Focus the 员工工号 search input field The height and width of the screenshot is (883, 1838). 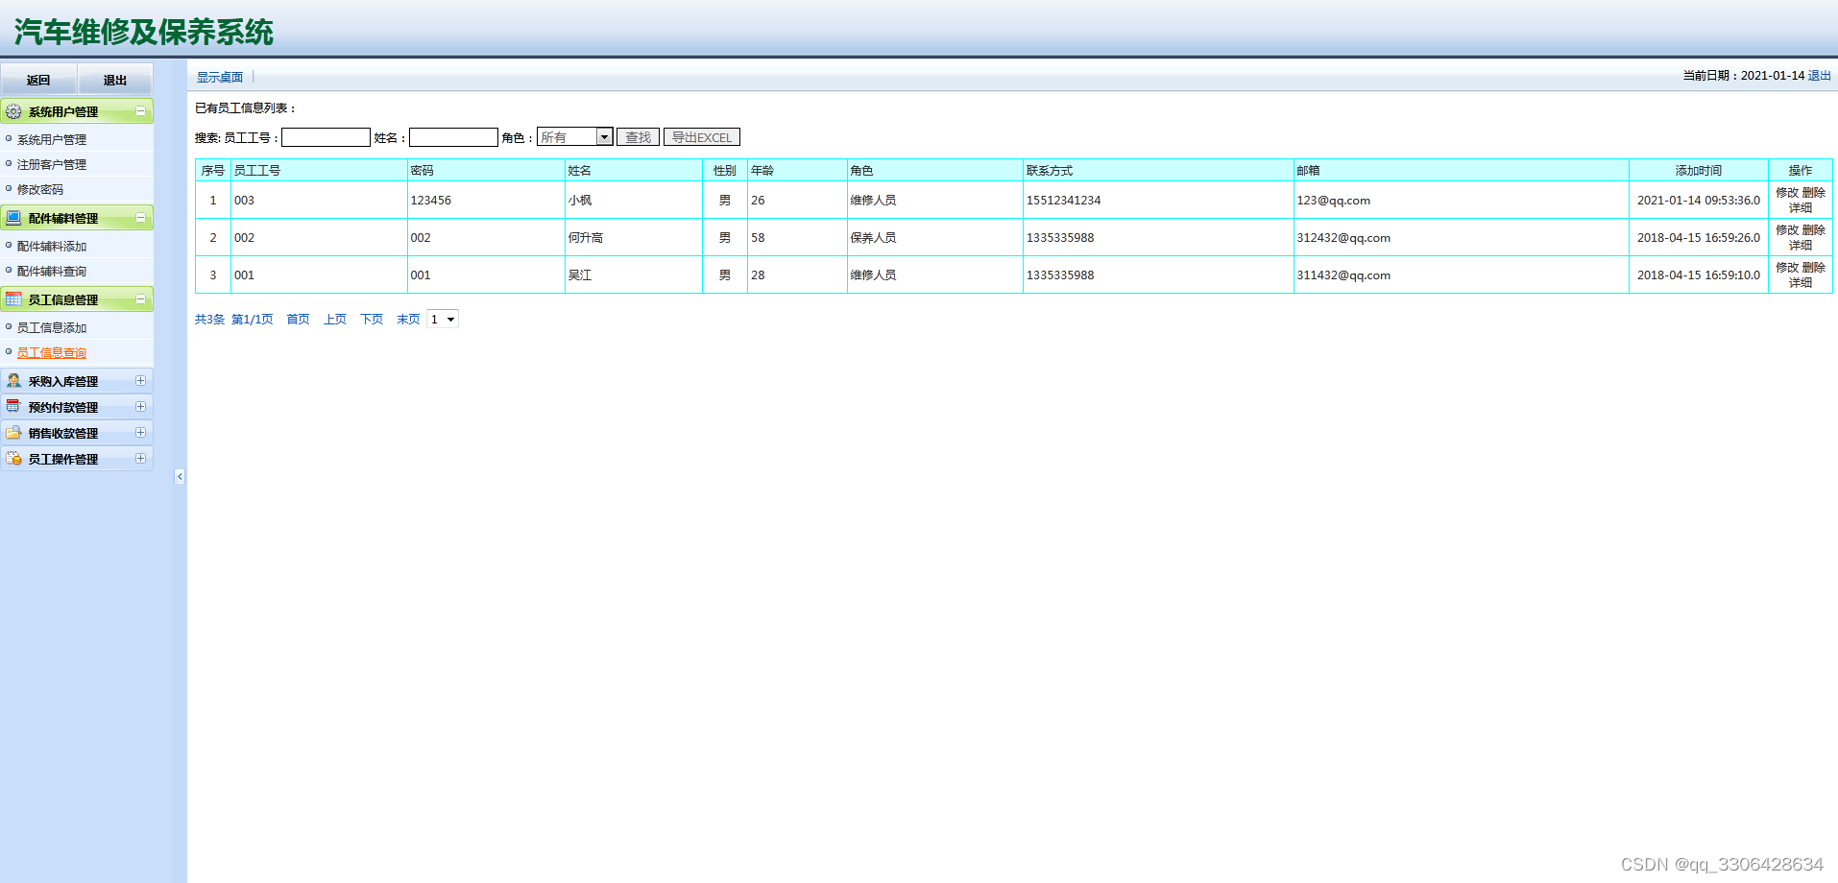click(x=326, y=137)
